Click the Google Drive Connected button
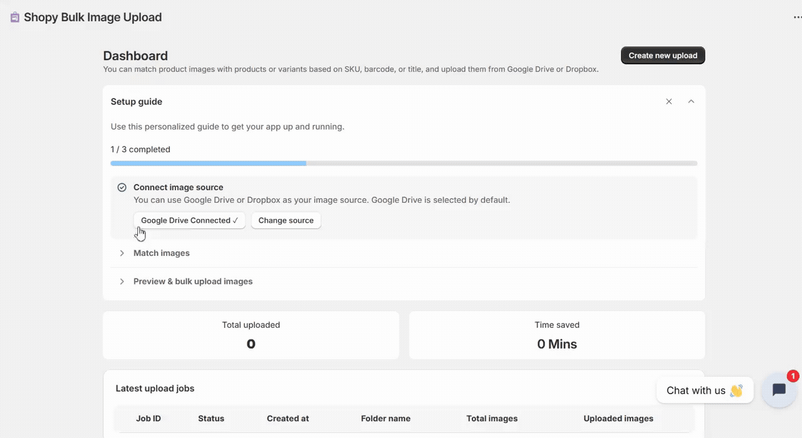Viewport: 802px width, 438px height. [x=189, y=220]
